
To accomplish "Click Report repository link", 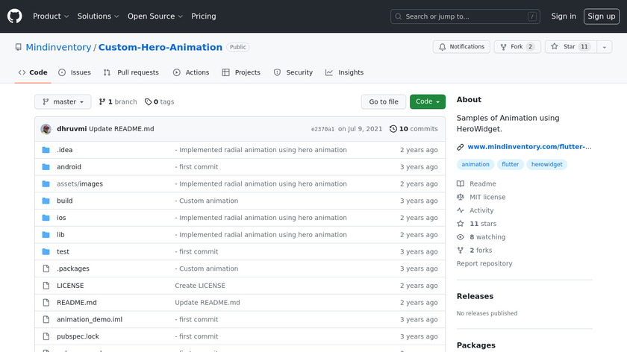I will tap(484, 264).
